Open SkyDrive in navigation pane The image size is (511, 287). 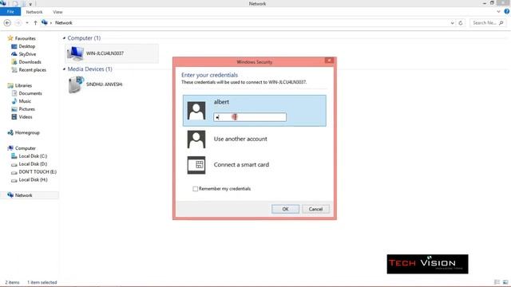tap(27, 54)
